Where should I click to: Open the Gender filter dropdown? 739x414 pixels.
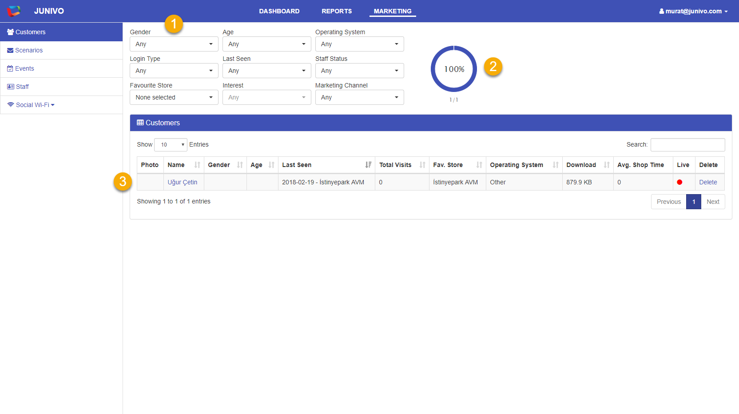pos(174,44)
